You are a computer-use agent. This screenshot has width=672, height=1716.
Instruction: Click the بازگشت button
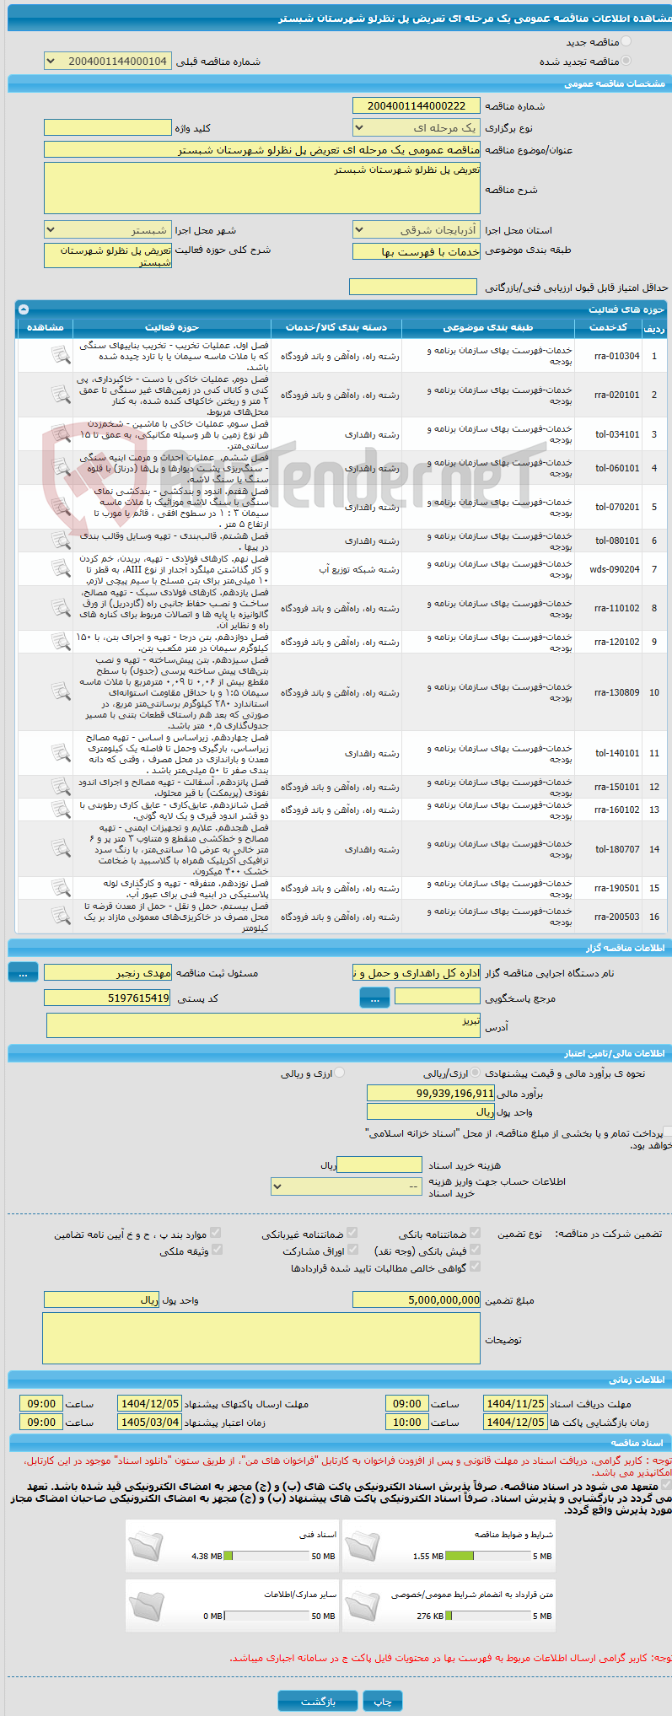318,1701
